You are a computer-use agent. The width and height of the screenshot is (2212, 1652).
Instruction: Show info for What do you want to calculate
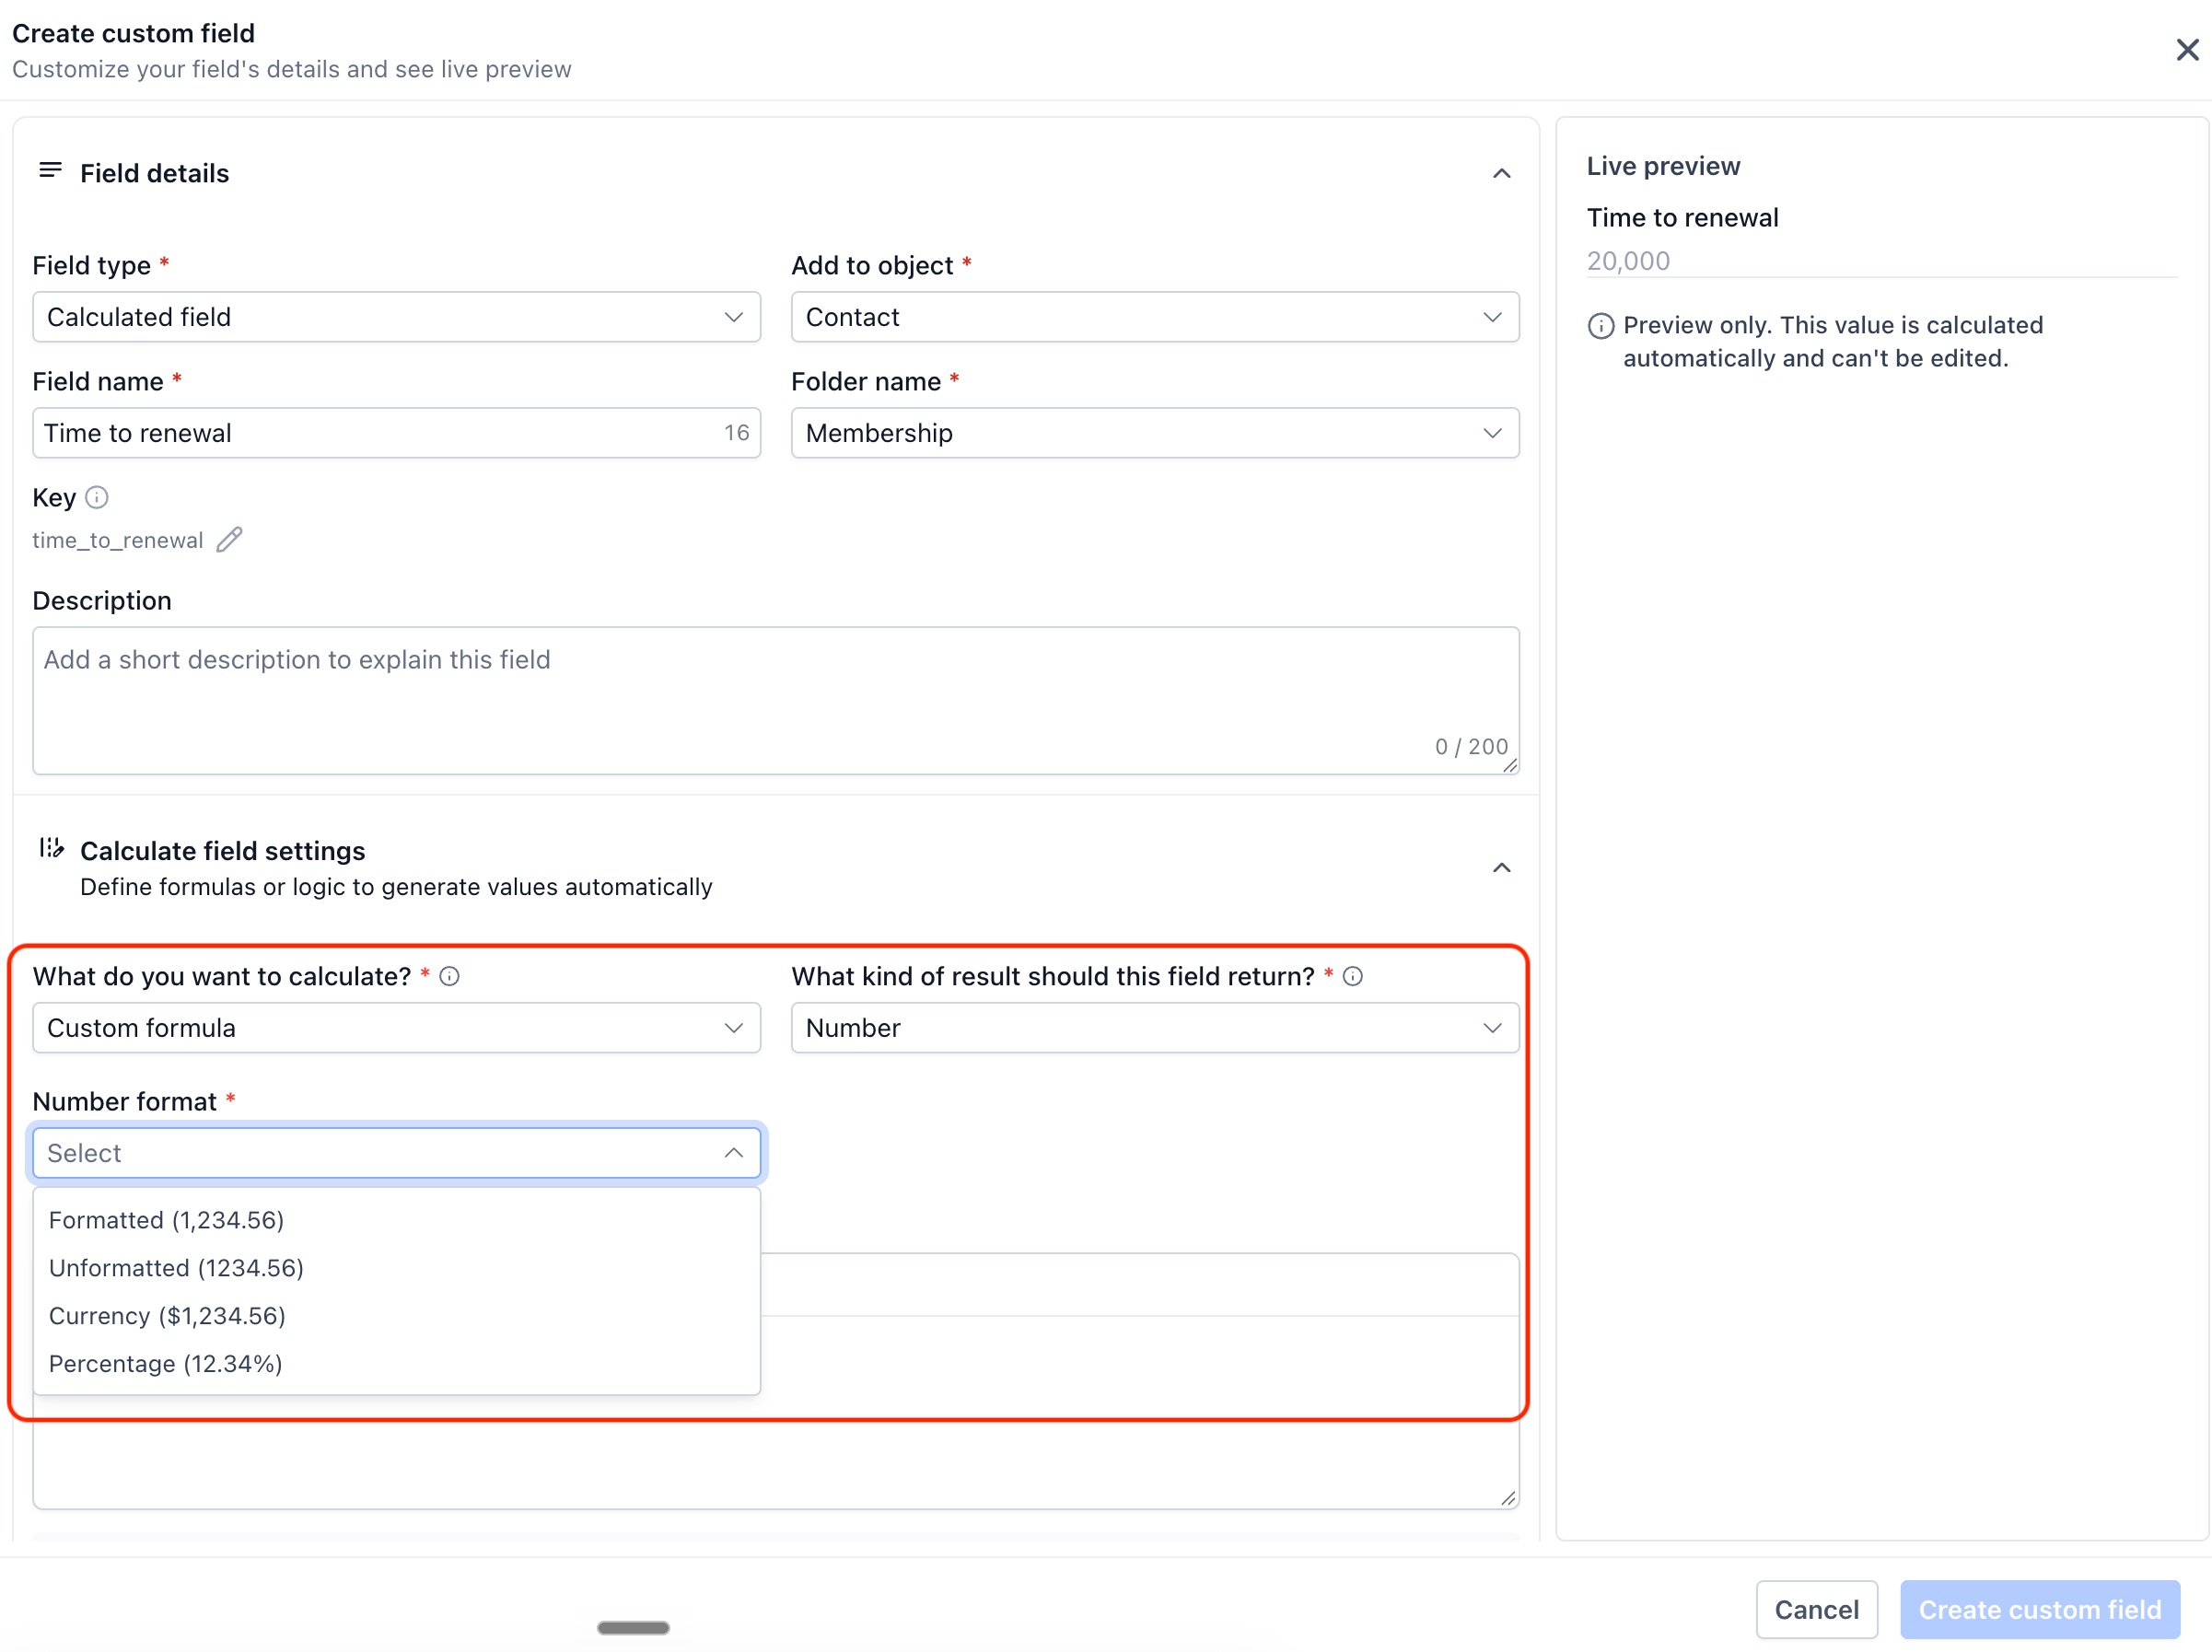(450, 976)
